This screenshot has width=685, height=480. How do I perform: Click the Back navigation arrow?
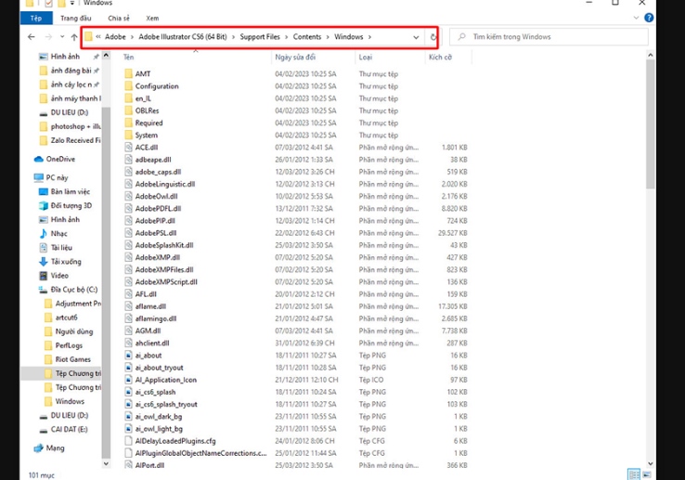pos(32,37)
